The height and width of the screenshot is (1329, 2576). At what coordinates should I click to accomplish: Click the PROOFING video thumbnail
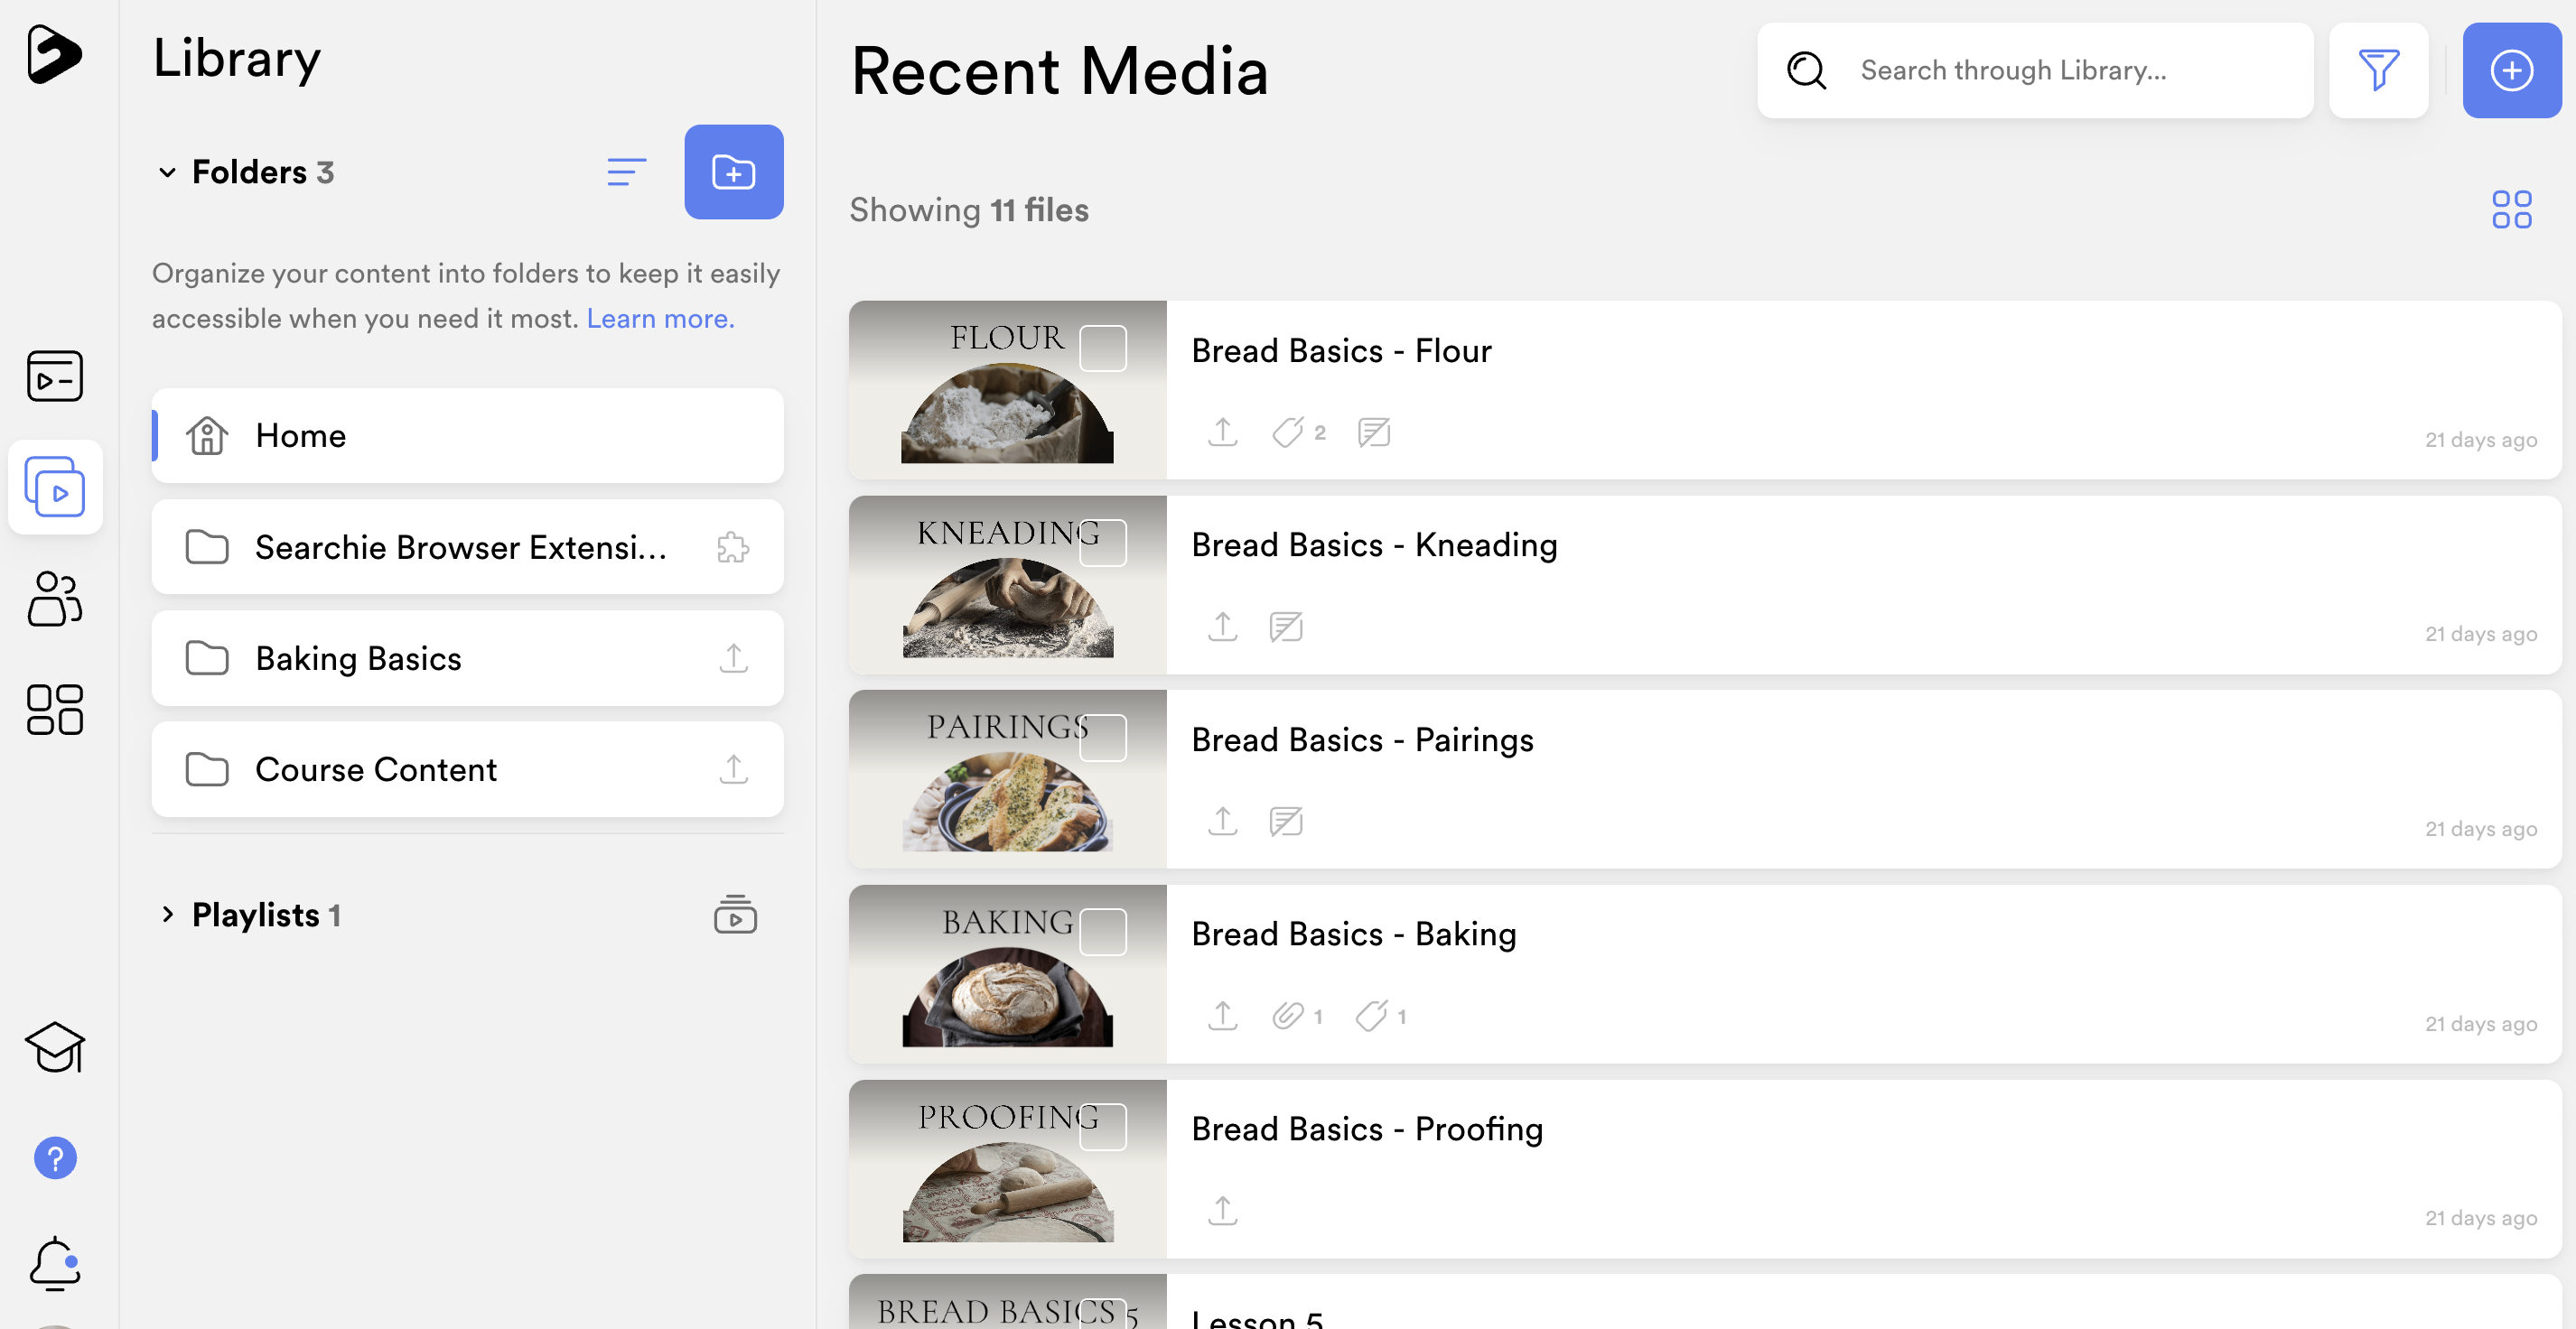(x=1007, y=1168)
